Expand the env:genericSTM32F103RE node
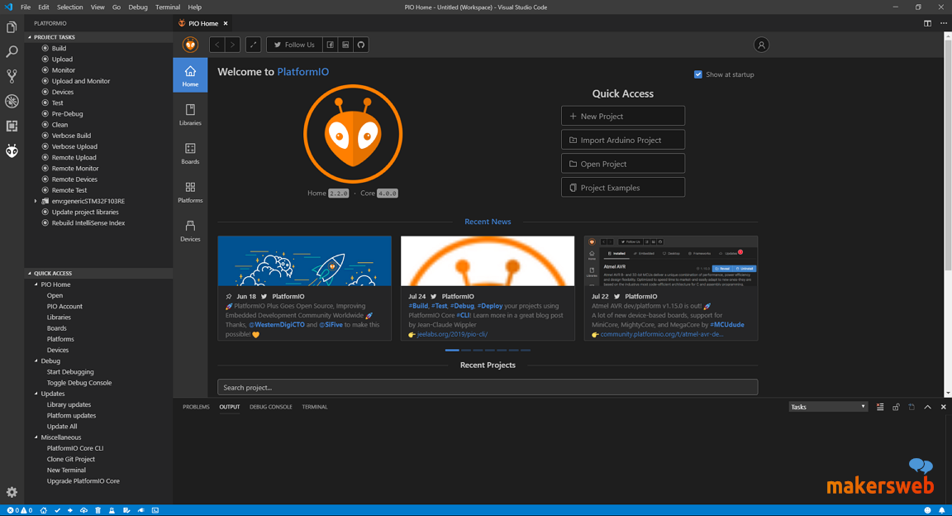This screenshot has height=516, width=952. coord(36,201)
